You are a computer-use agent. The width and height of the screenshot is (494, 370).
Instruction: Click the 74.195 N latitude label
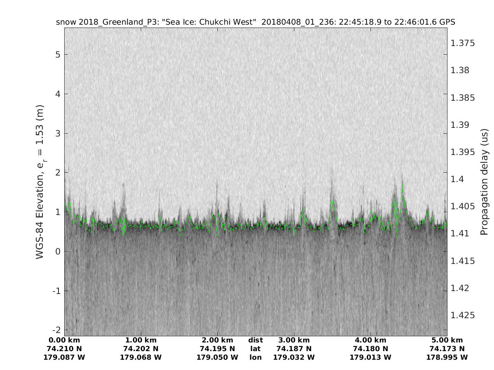point(217,349)
